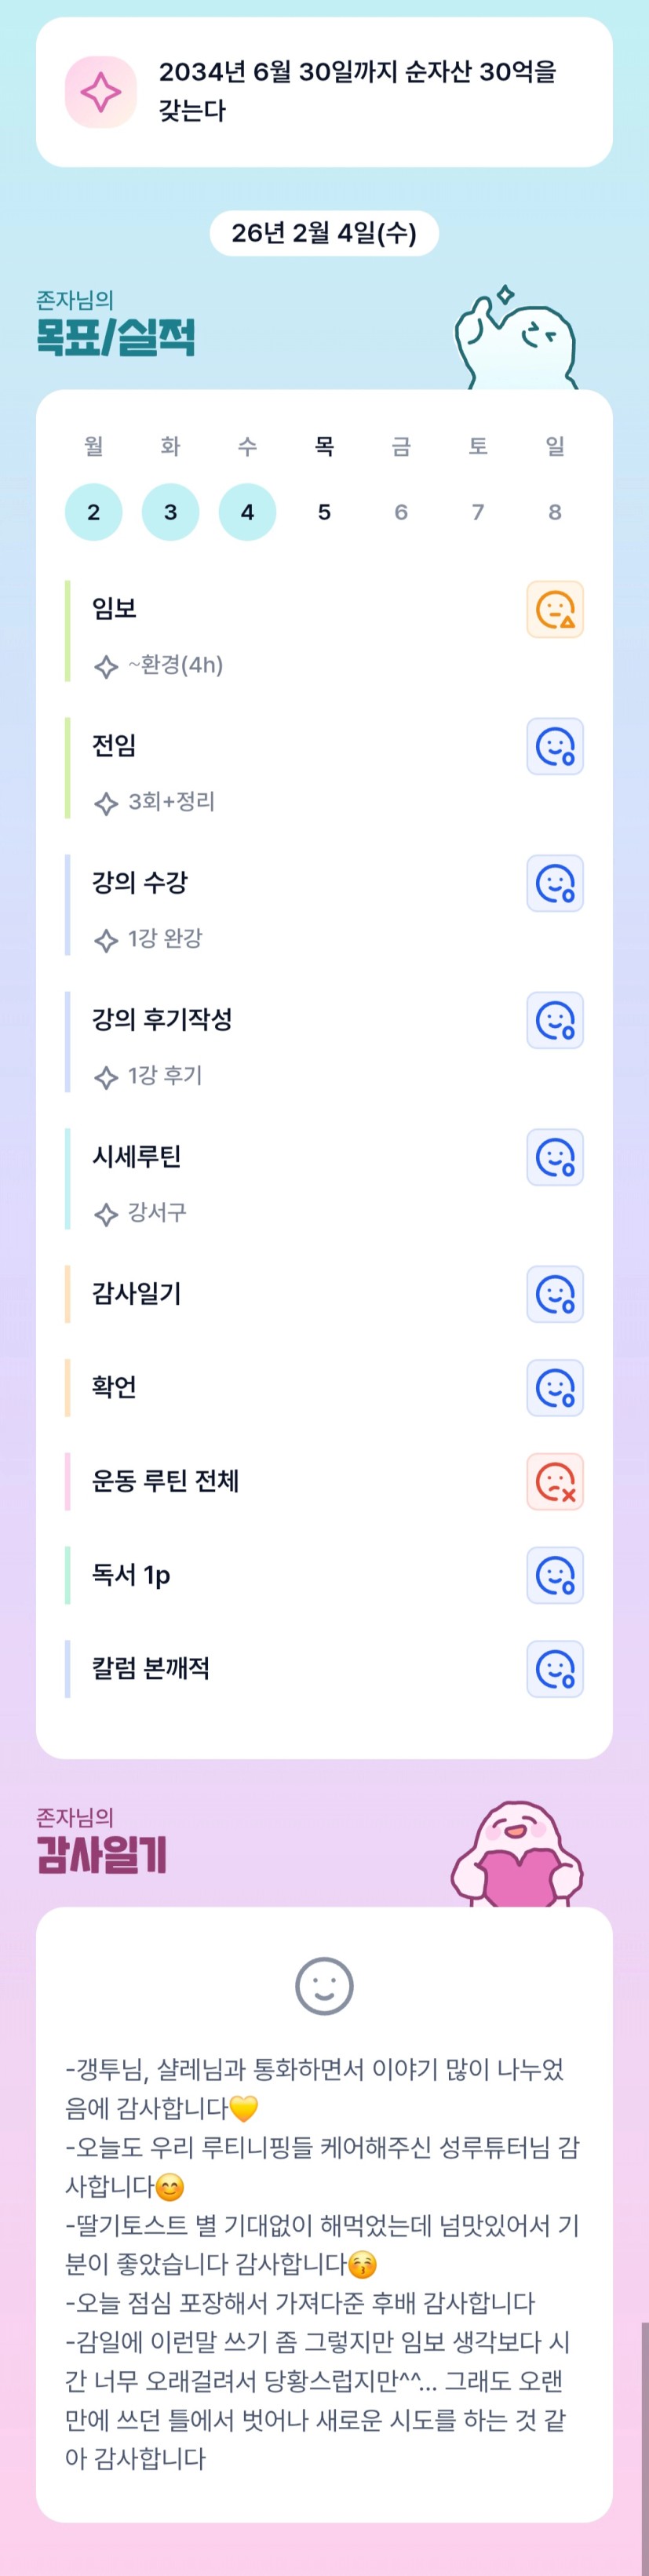The height and width of the screenshot is (2576, 649).
Task: Toggle the 확언 completion status icon
Action: (x=555, y=1388)
